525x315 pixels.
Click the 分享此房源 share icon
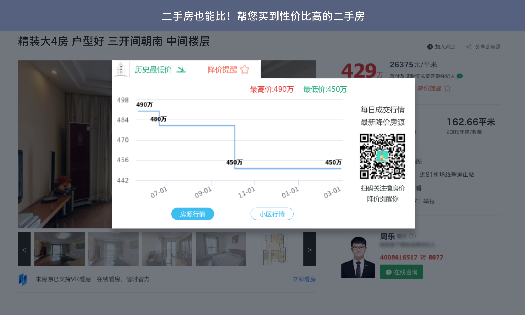click(469, 47)
